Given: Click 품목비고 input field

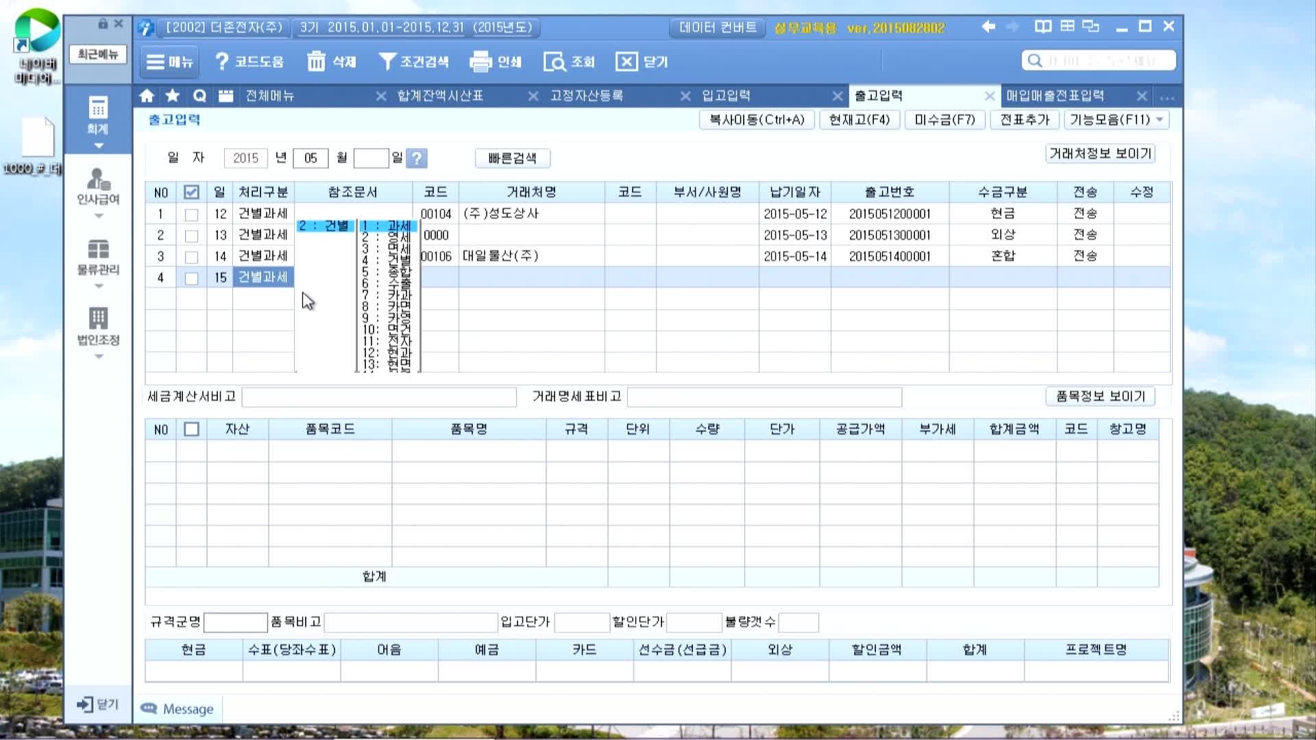Looking at the screenshot, I should click(411, 622).
